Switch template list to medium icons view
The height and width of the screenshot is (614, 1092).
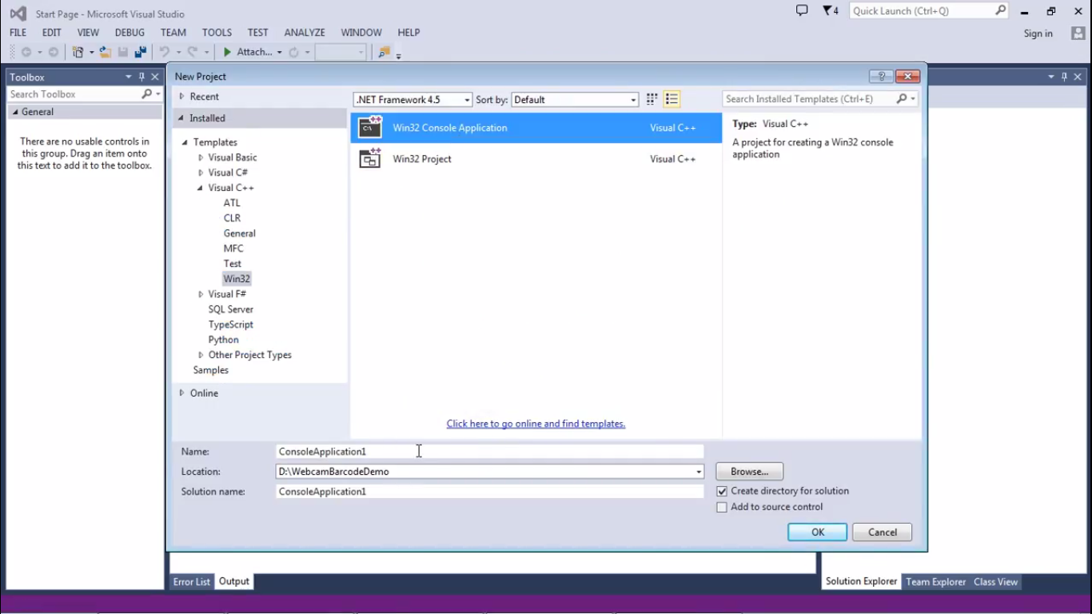pyautogui.click(x=672, y=99)
